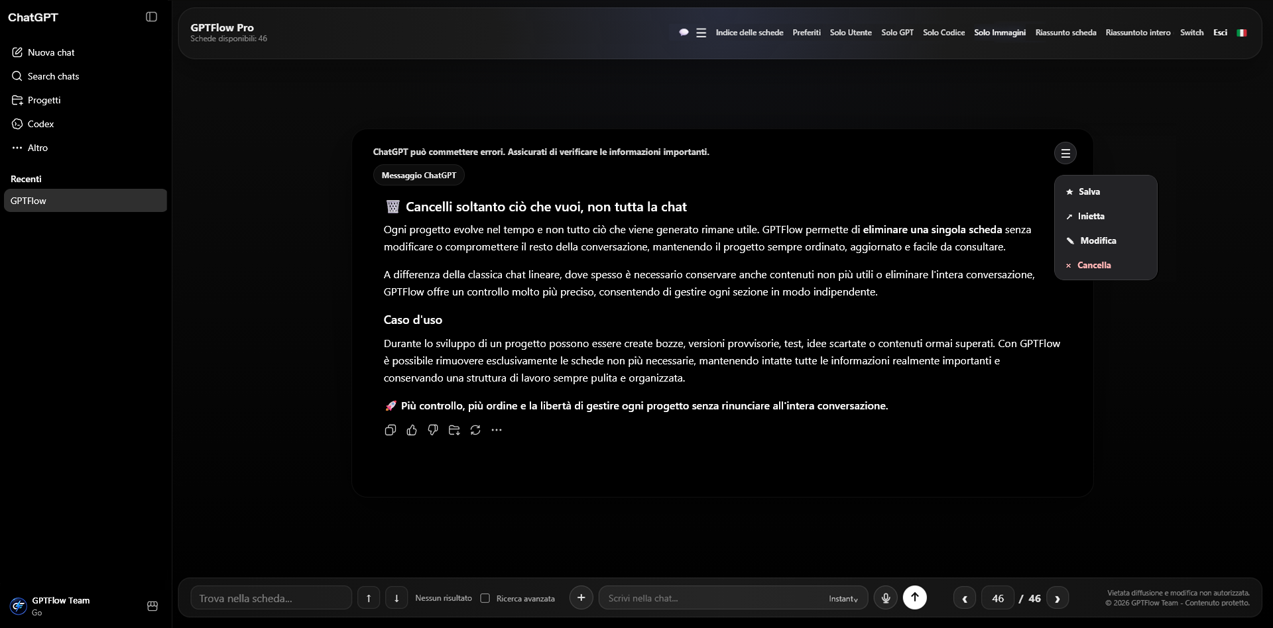Click the Caso d'uso heading
The image size is (1273, 628).
[x=413, y=320]
